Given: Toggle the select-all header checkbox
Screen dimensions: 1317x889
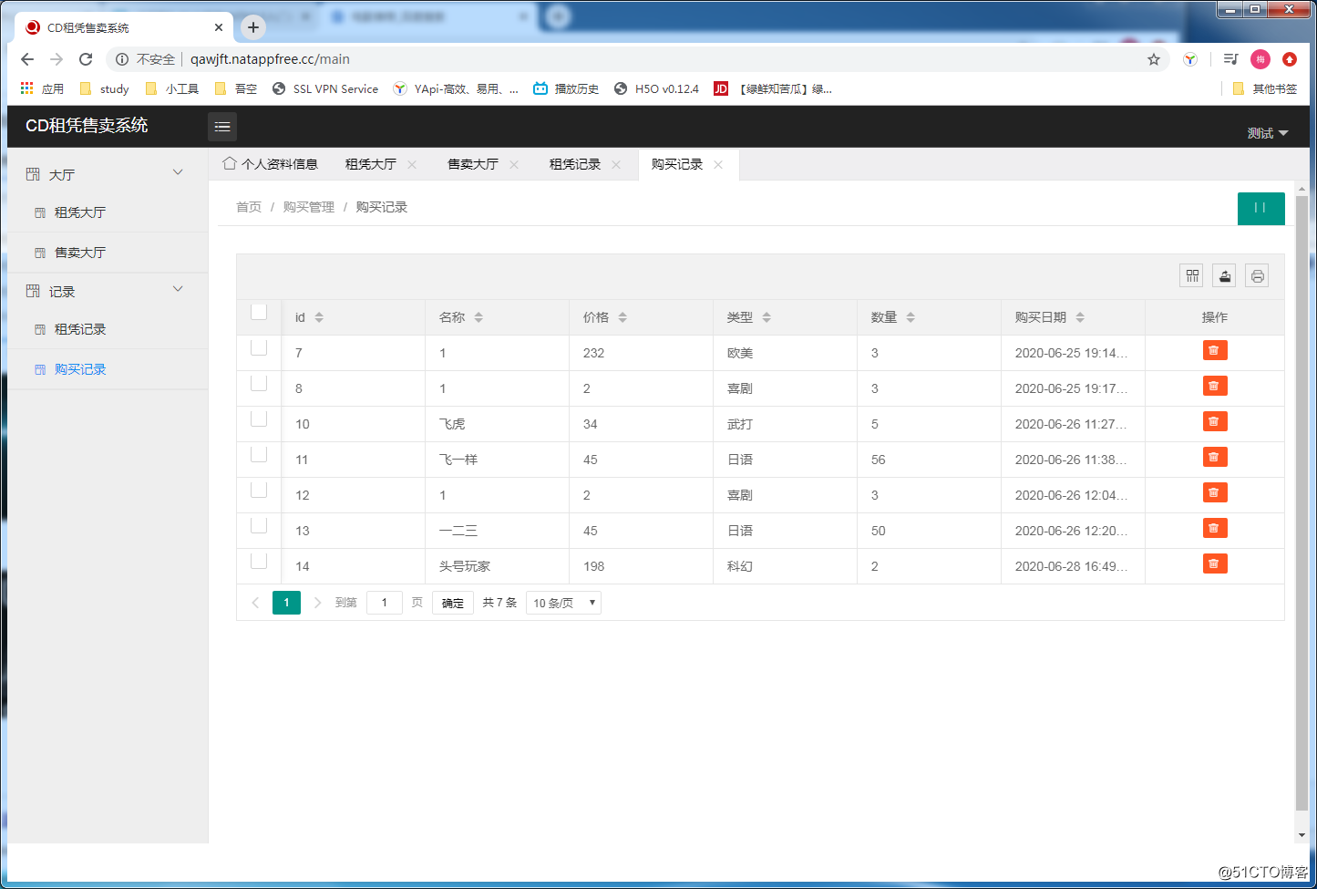Looking at the screenshot, I should tap(259, 312).
